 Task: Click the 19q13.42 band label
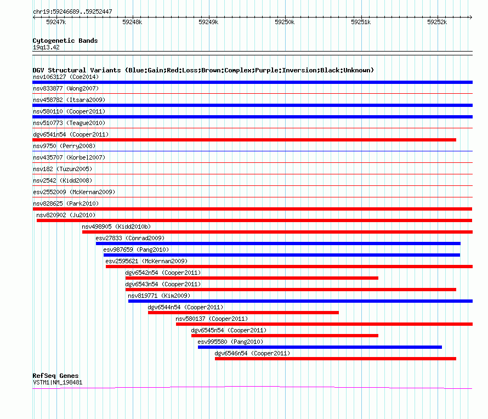(46, 47)
